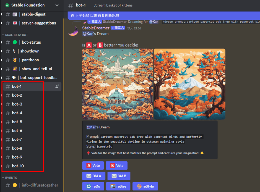Viewport: 260px width, 192px height.
Task: Select the server-suggestions channel
Action: pos(38,23)
